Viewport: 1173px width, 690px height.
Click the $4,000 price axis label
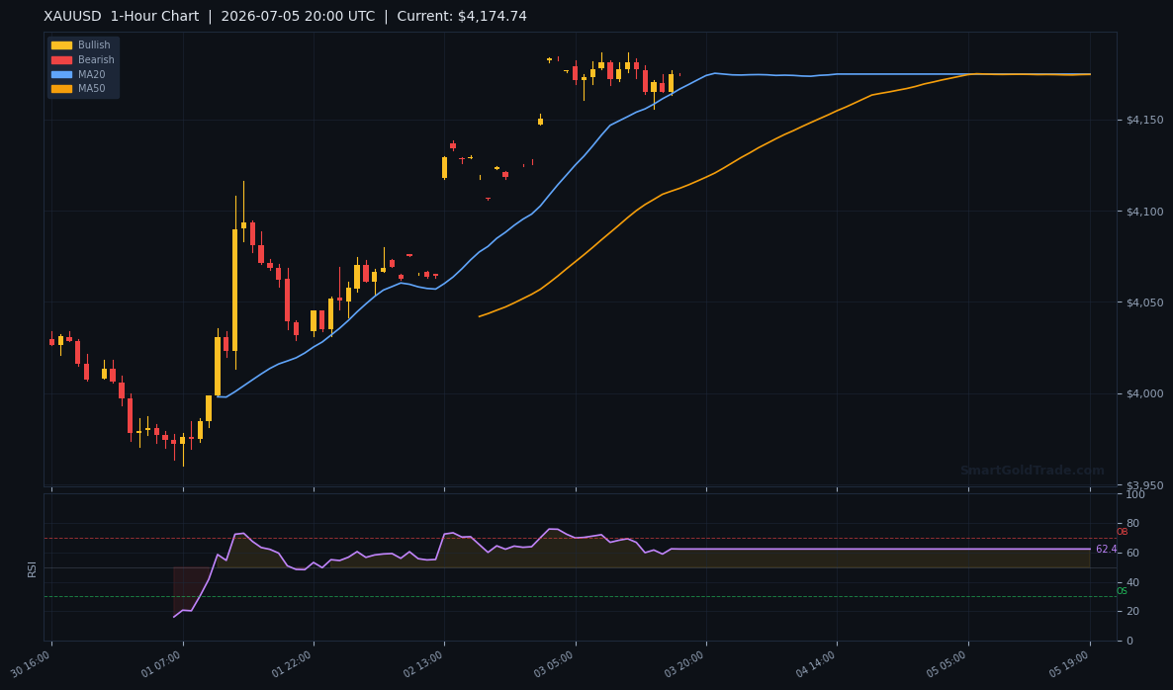1142,394
